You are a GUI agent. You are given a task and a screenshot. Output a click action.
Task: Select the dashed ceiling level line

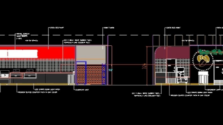111,35
